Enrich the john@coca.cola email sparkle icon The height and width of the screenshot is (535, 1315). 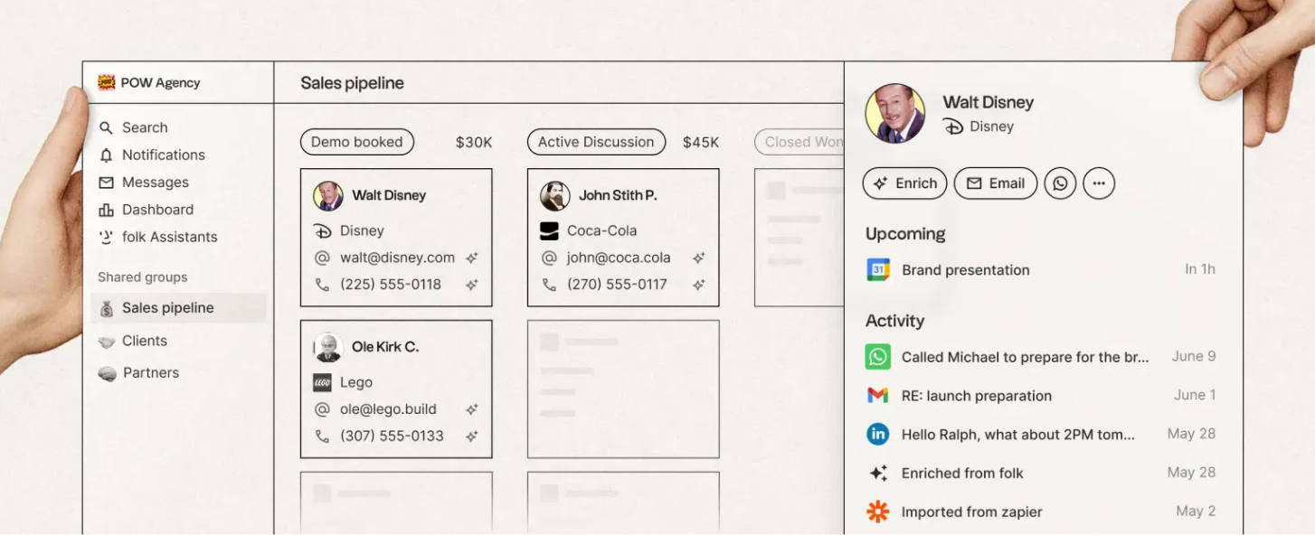[698, 258]
